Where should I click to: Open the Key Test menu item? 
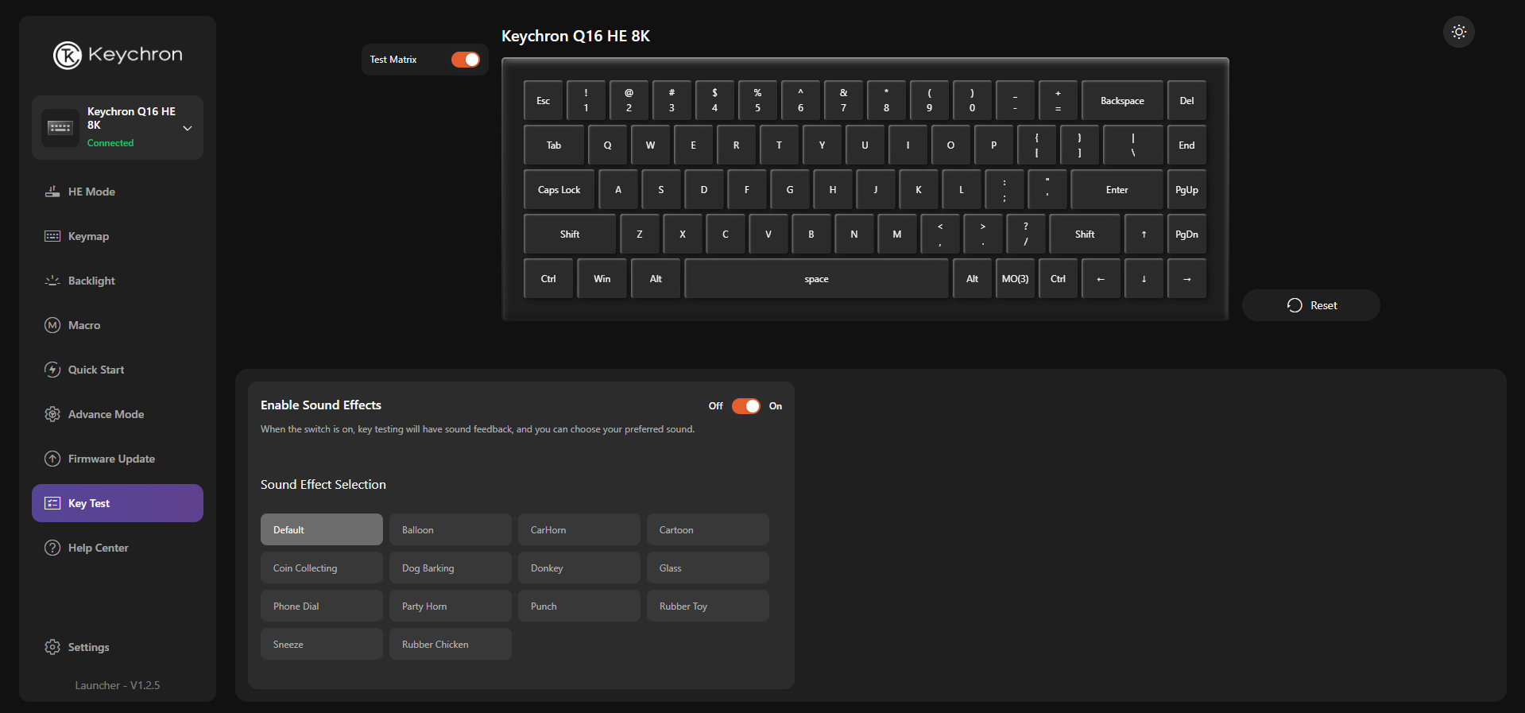(118, 503)
